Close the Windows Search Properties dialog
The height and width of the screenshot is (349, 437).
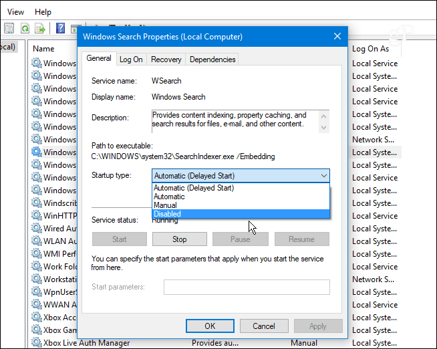pos(337,36)
